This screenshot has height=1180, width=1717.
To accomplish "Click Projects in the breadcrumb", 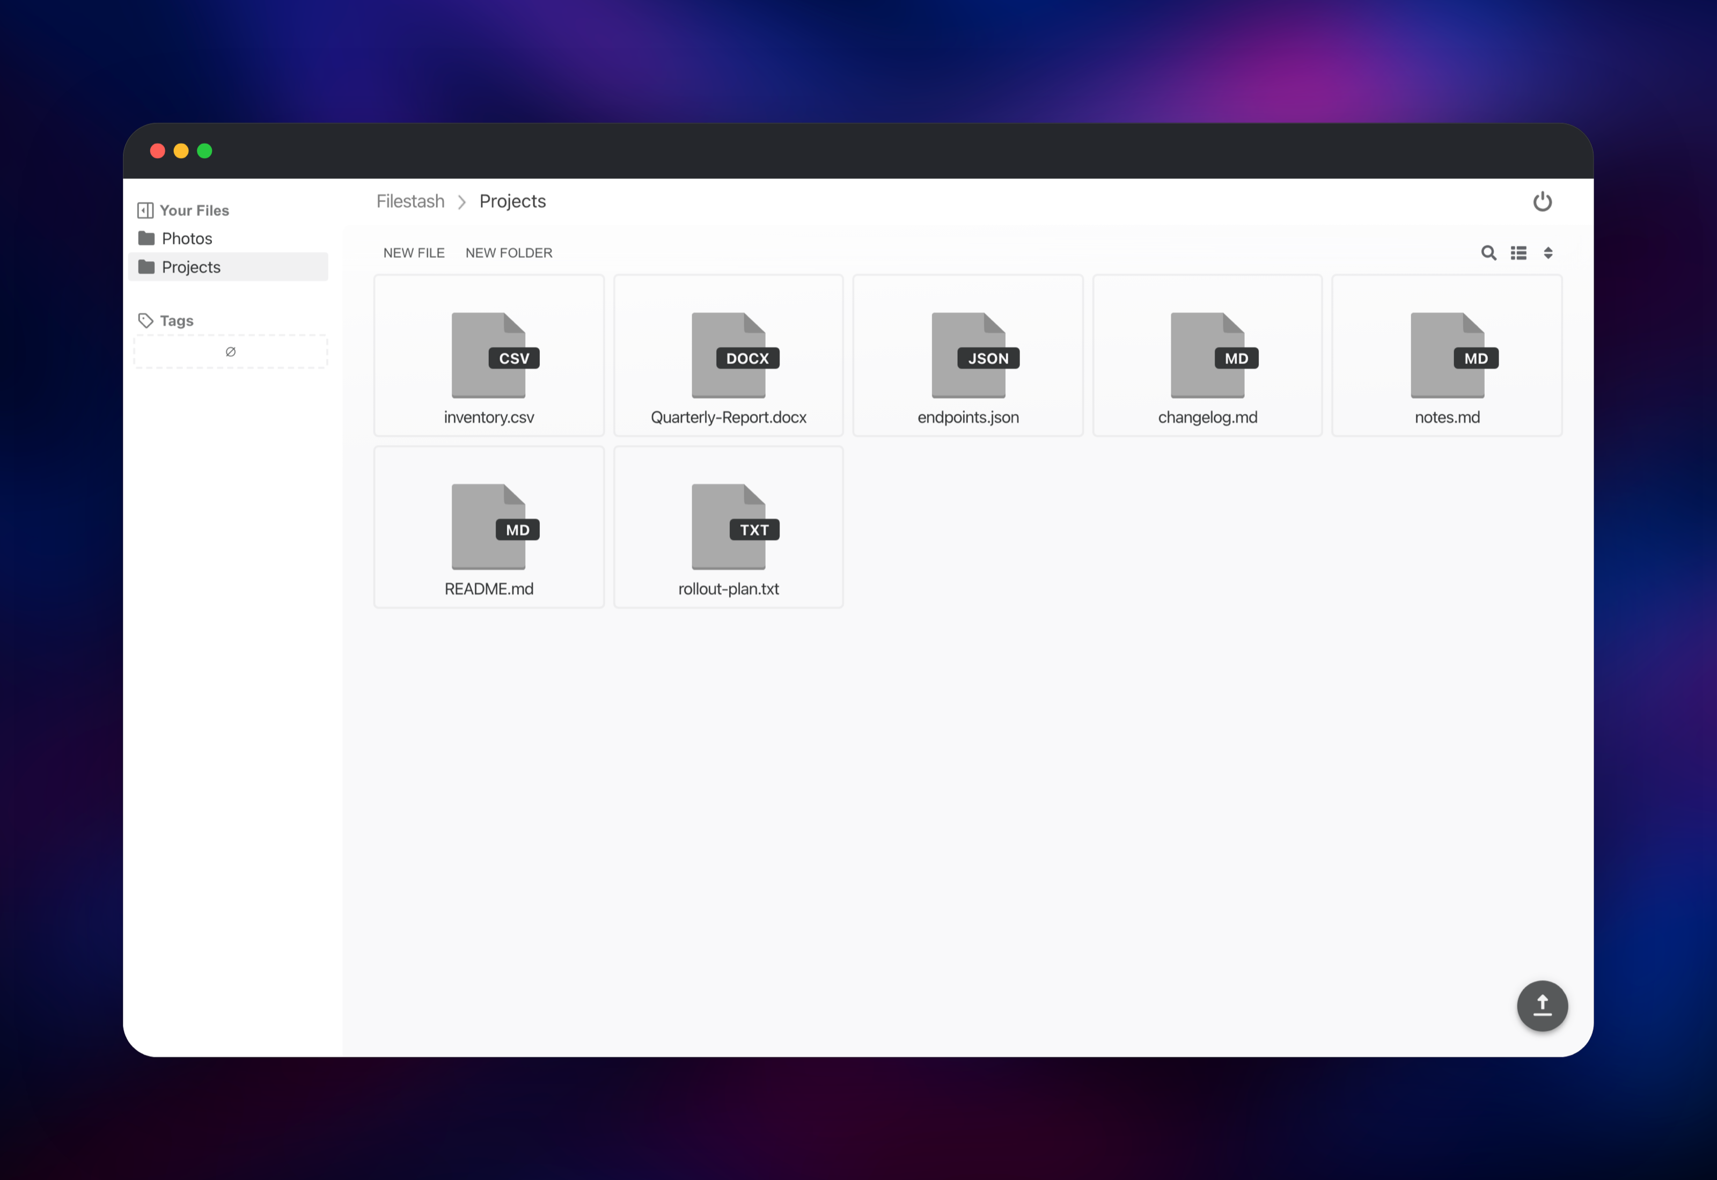I will pos(512,201).
